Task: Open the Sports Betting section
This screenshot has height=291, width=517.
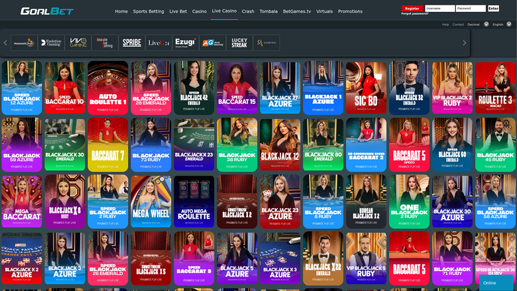Action: pyautogui.click(x=148, y=11)
